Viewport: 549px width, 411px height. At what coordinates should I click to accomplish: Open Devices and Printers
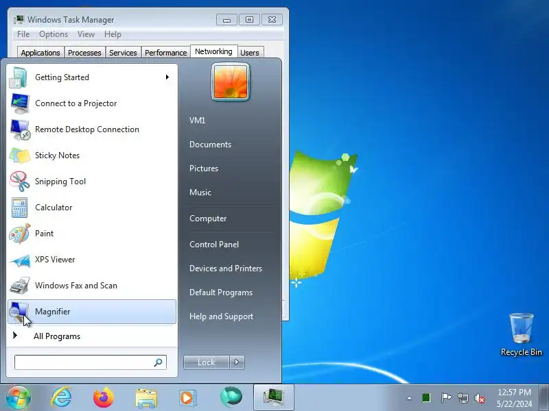226,269
